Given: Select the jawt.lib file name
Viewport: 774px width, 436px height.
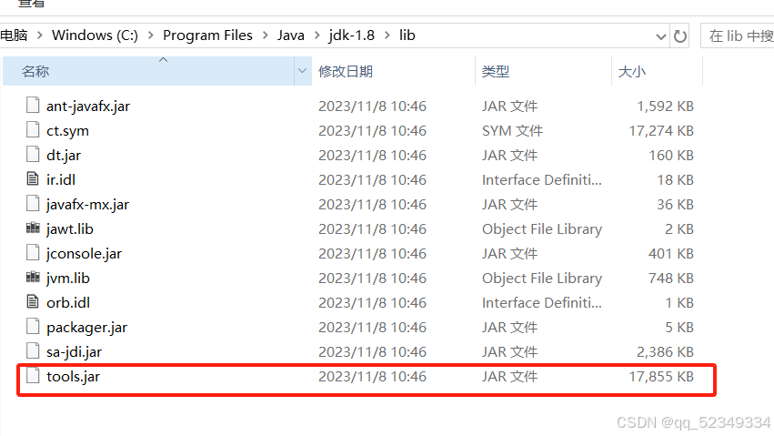Looking at the screenshot, I should (x=70, y=229).
